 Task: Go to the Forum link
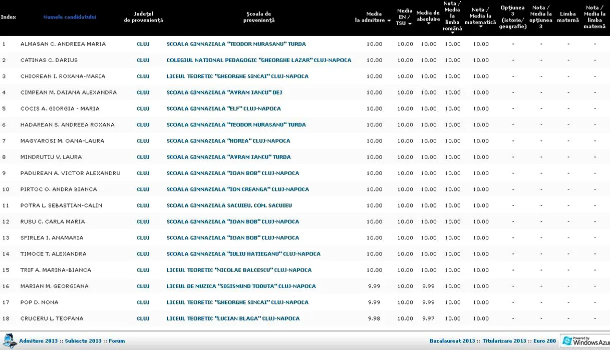tap(117, 341)
